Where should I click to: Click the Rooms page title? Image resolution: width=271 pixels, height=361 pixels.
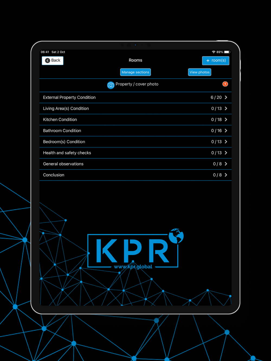[135, 60]
